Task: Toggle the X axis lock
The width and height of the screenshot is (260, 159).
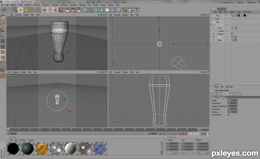Action: (45, 10)
